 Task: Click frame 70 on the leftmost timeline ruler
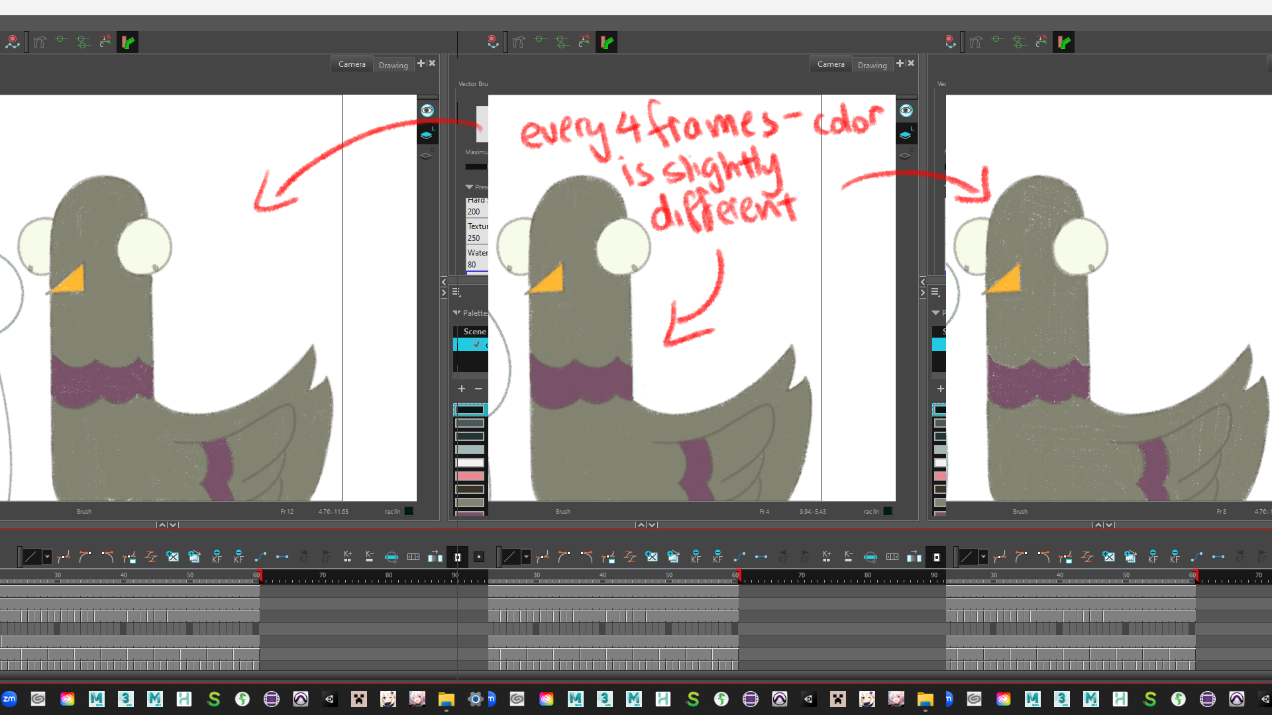click(323, 577)
